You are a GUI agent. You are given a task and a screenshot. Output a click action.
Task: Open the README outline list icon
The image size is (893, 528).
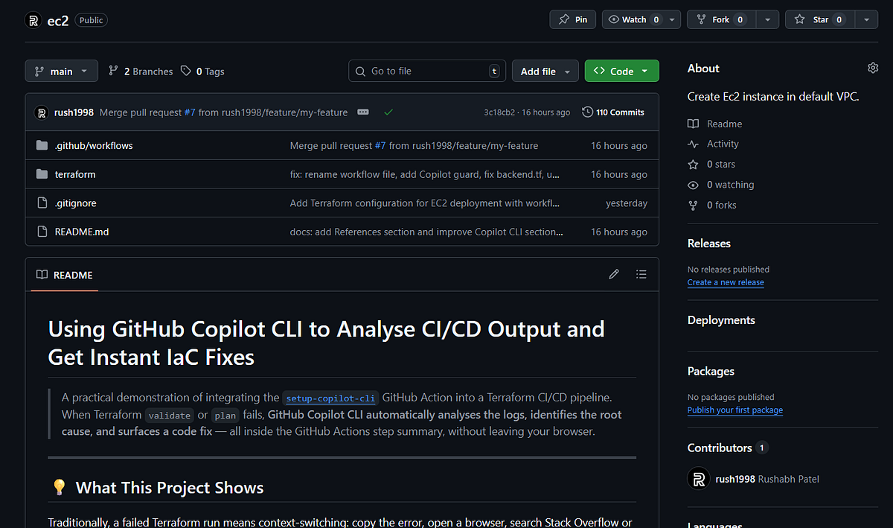[641, 274]
